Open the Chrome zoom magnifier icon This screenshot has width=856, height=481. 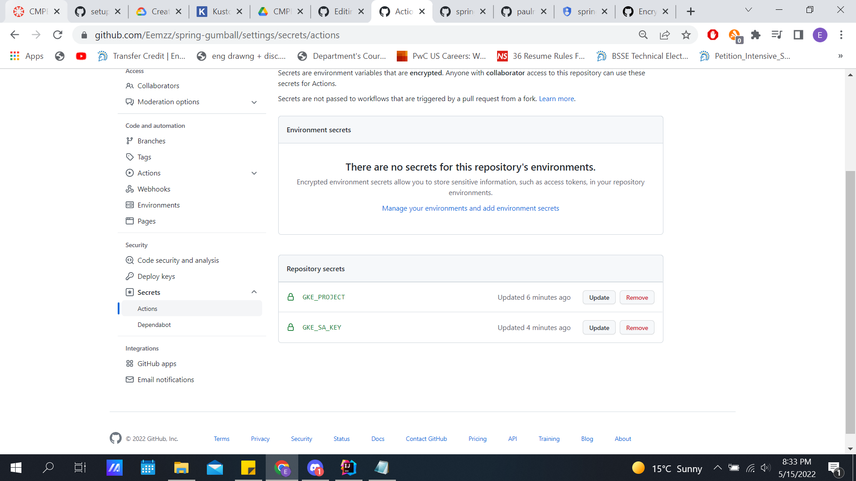coord(643,35)
